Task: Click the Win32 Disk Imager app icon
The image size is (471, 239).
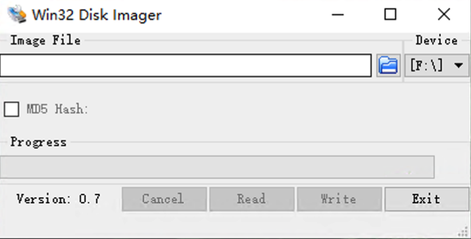Action: tap(17, 14)
